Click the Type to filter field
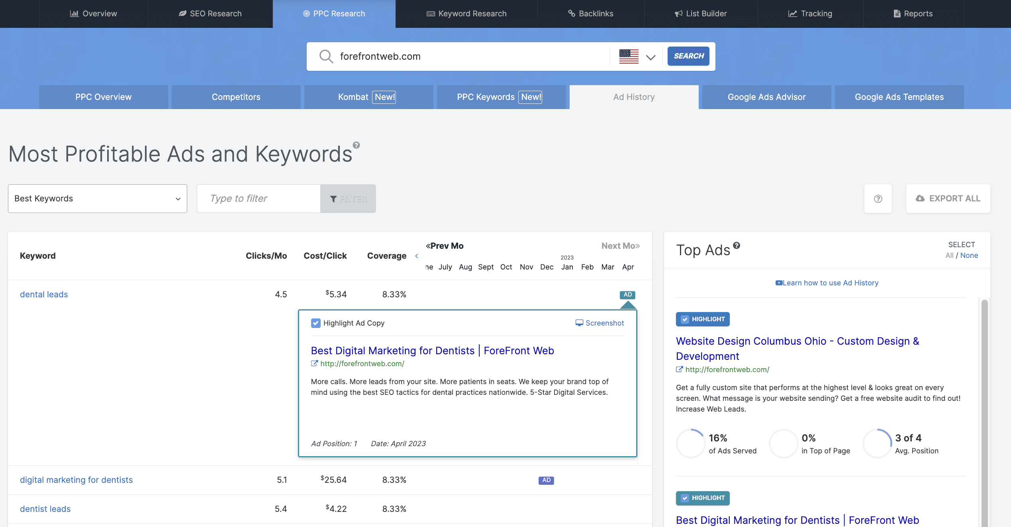 [259, 199]
